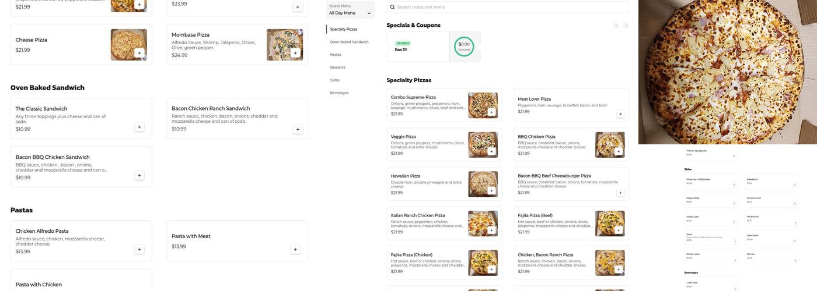Add Mombasa Pizza with the plus icon
The image size is (817, 291).
[x=295, y=53]
